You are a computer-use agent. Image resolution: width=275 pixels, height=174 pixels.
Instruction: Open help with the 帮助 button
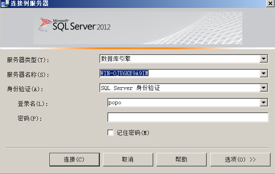pyautogui.click(x=182, y=160)
